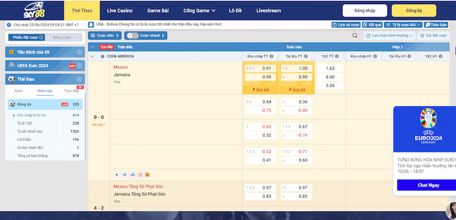Click handicap odds 0.91 for Mexico
The width and height of the screenshot is (456, 220).
(x=260, y=68)
